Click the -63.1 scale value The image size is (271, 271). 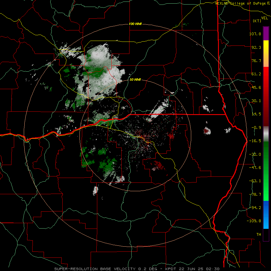pos(255,181)
